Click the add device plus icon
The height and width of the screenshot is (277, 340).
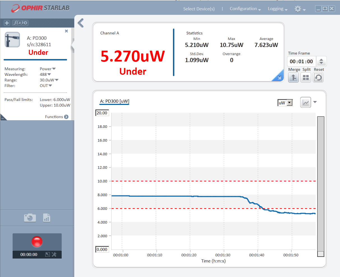[x=7, y=23]
